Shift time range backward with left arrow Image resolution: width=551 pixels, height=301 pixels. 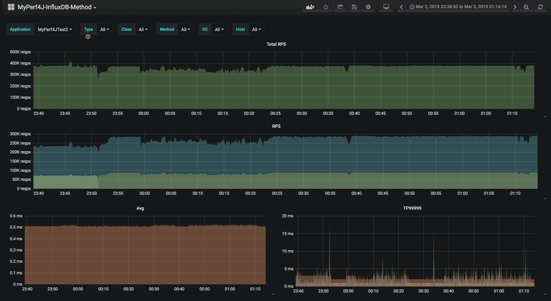401,7
